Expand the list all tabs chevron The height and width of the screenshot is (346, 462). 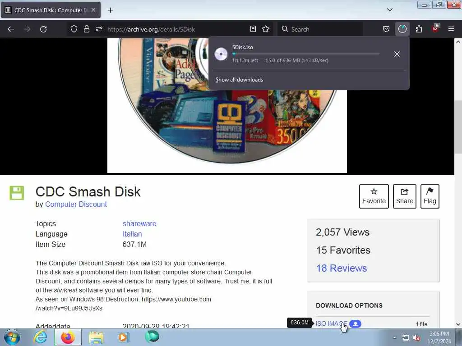coord(389,10)
